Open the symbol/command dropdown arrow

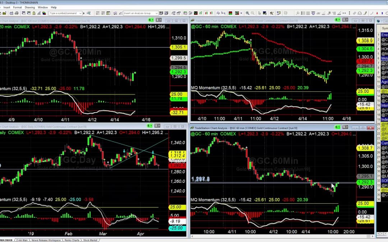(x=80, y=13)
